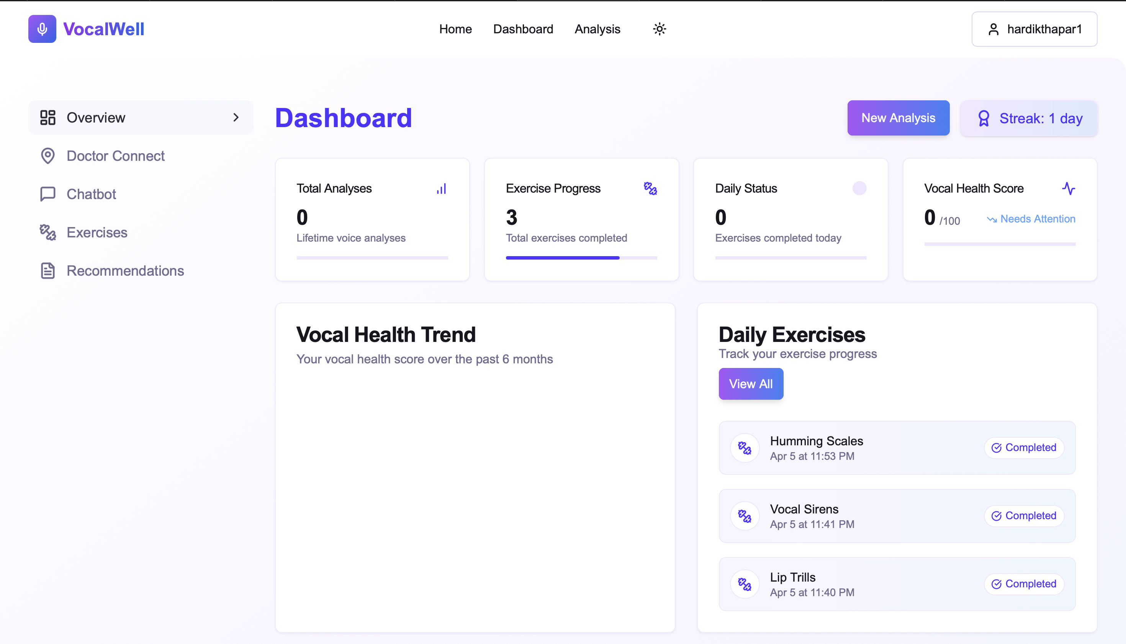Go to Analysis in top navigation
This screenshot has width=1126, height=644.
tap(597, 29)
